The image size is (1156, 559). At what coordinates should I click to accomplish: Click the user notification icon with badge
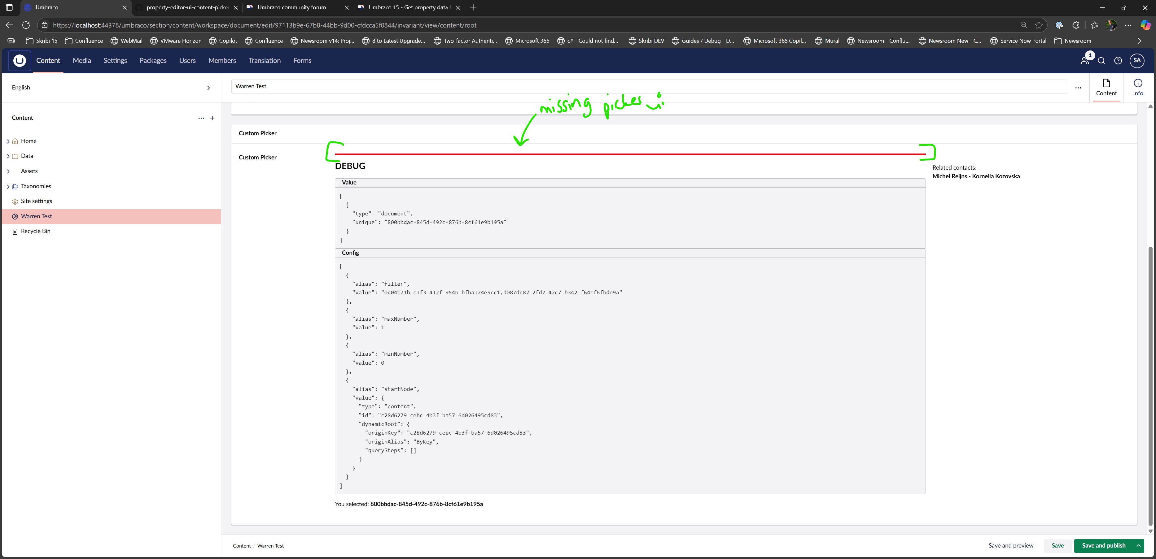pyautogui.click(x=1085, y=60)
